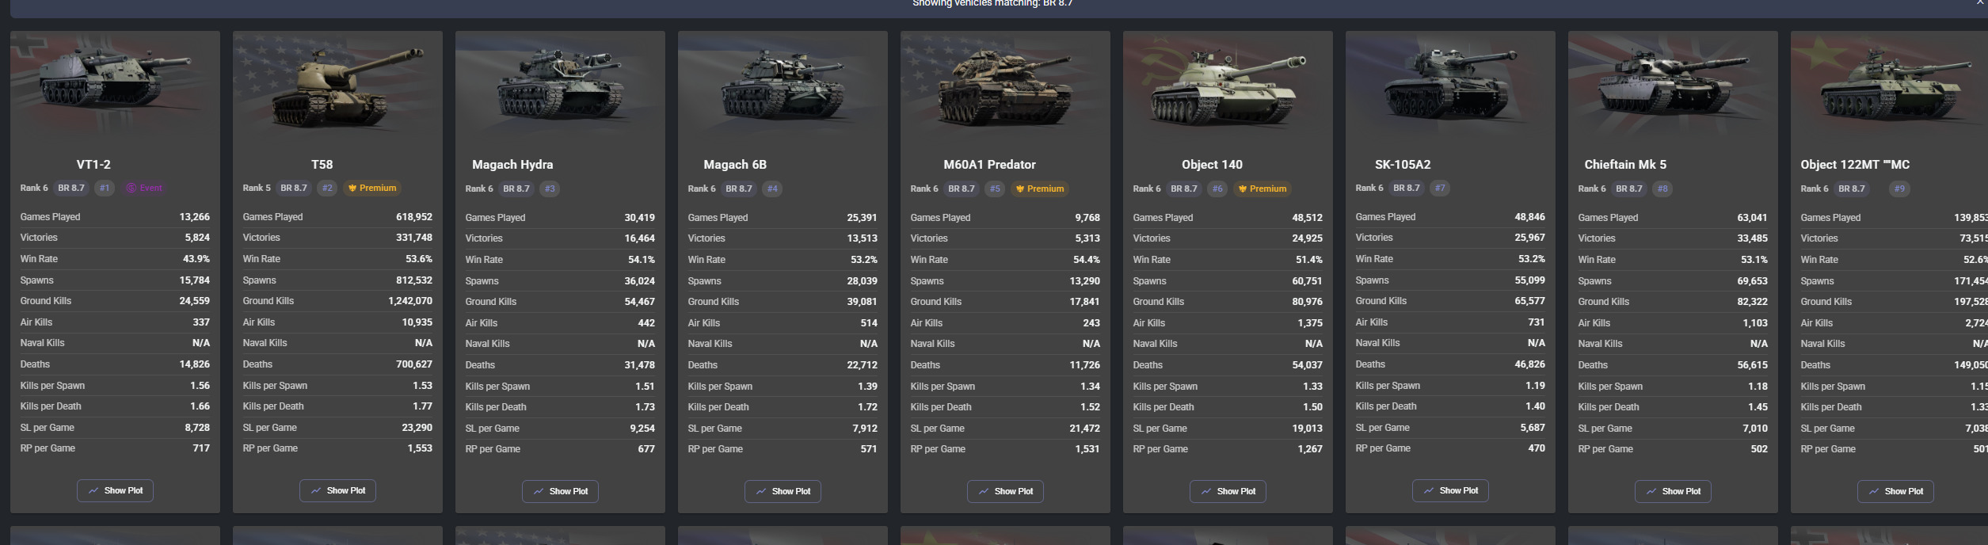Click the Premium badge on Object 140

pyautogui.click(x=1262, y=189)
